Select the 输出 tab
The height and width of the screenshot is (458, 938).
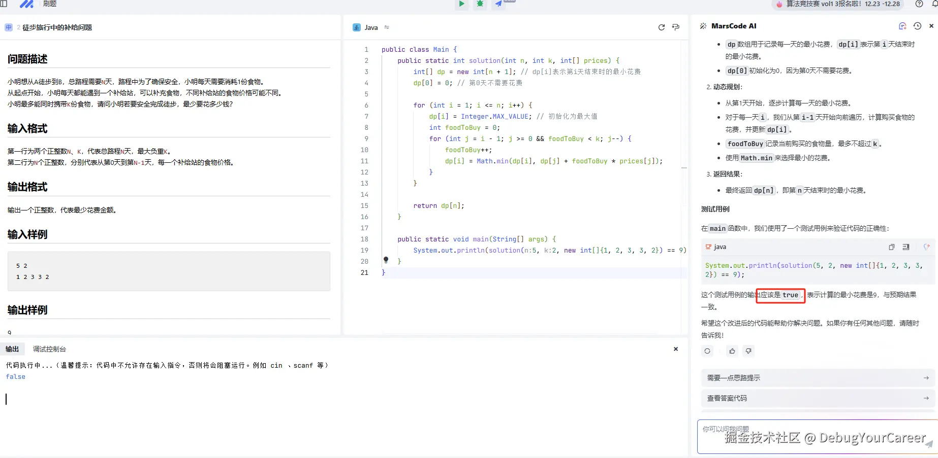pos(13,349)
